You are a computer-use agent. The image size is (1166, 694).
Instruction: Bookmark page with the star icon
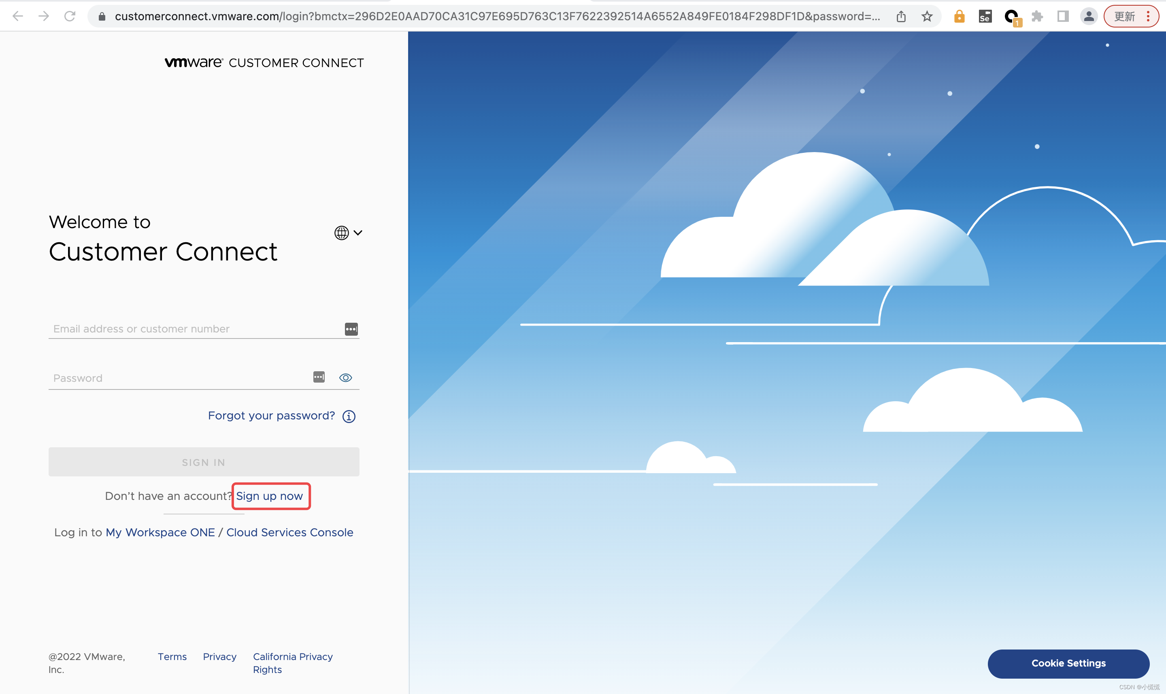click(x=927, y=16)
